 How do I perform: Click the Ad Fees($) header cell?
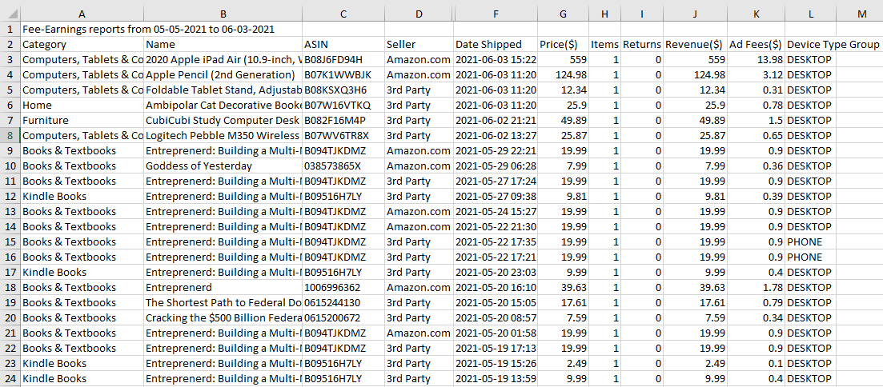pyautogui.click(x=756, y=45)
